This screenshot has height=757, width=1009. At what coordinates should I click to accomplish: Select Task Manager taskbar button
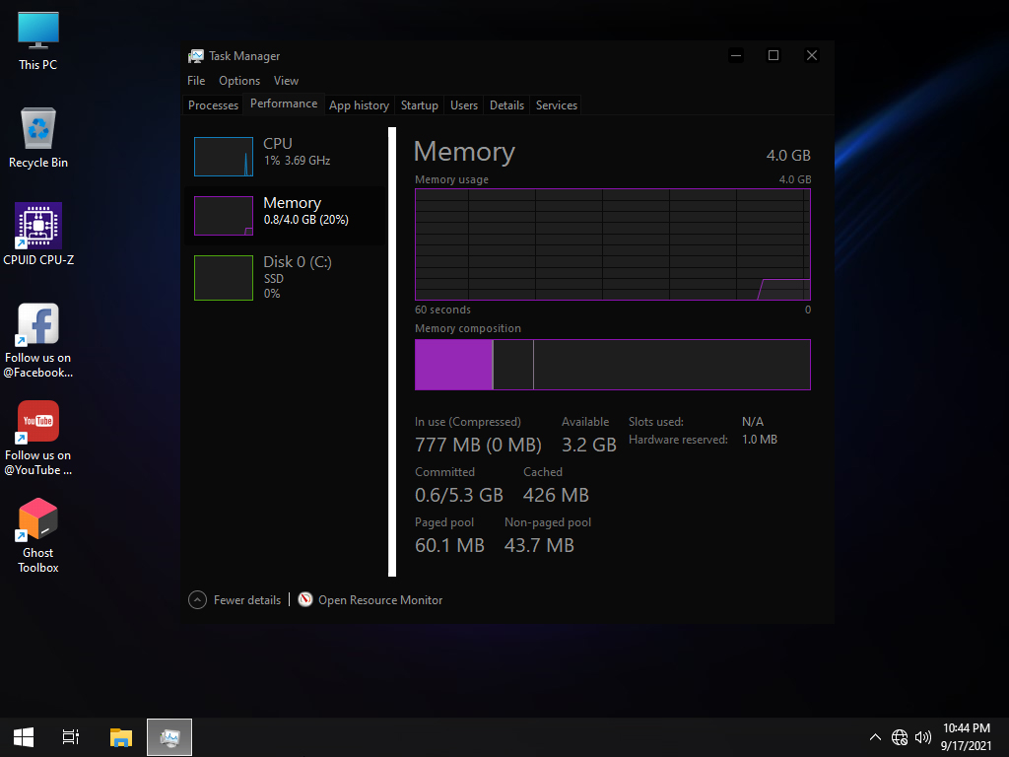(169, 737)
